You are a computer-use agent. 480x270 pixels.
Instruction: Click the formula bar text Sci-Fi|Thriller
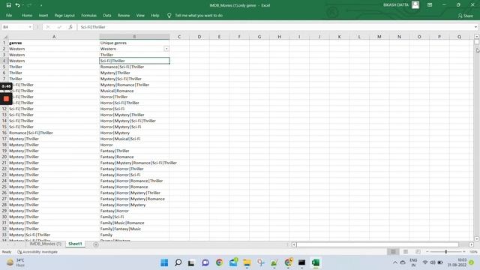(93, 27)
